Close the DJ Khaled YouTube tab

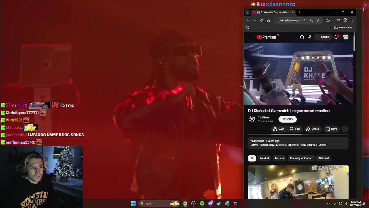[293, 12]
